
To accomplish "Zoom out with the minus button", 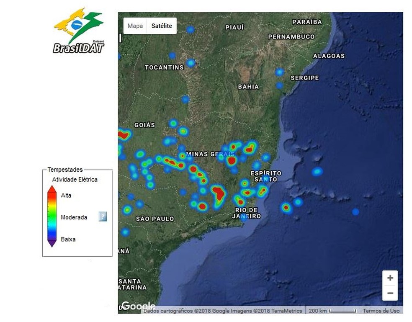I will tap(390, 293).
